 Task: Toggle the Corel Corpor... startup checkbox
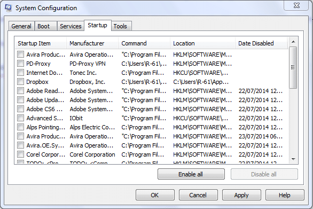(20, 154)
